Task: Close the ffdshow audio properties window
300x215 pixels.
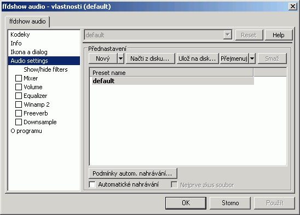Action: point(293,7)
